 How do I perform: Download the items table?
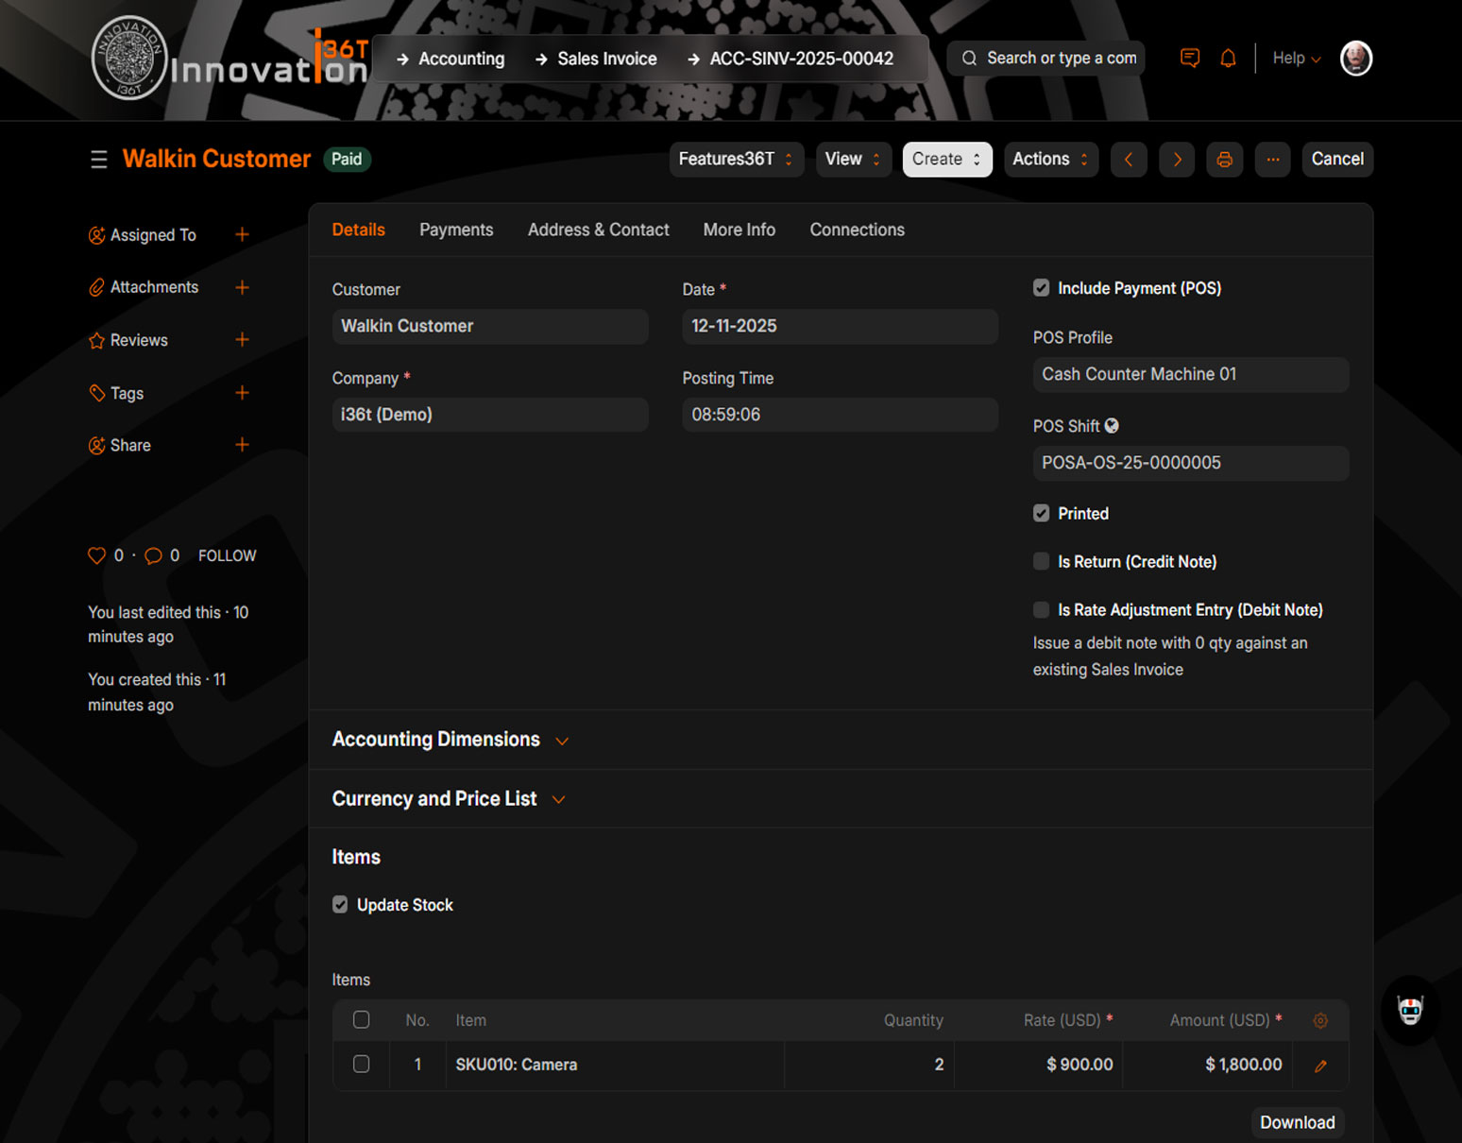click(1297, 1122)
